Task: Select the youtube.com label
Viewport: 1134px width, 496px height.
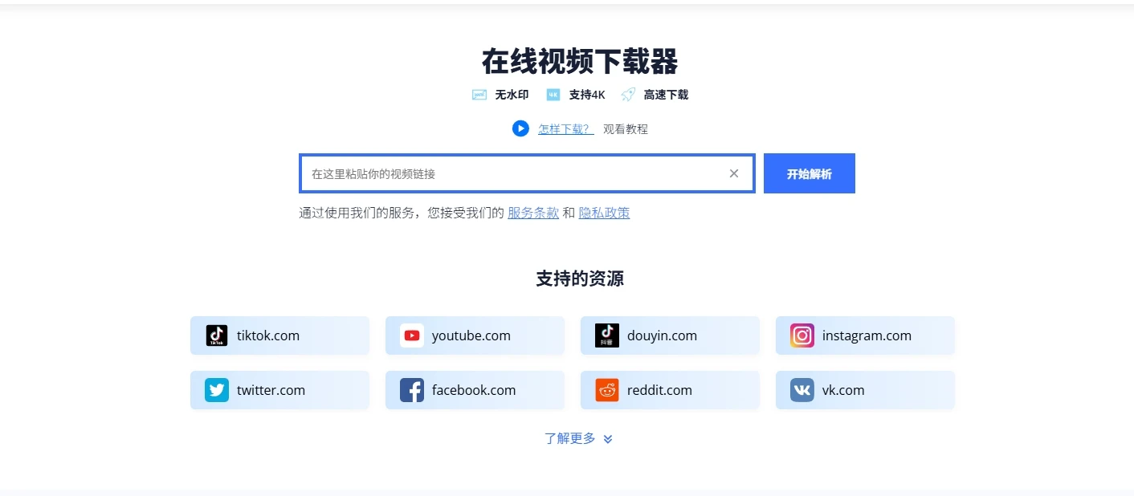Action: (x=471, y=335)
